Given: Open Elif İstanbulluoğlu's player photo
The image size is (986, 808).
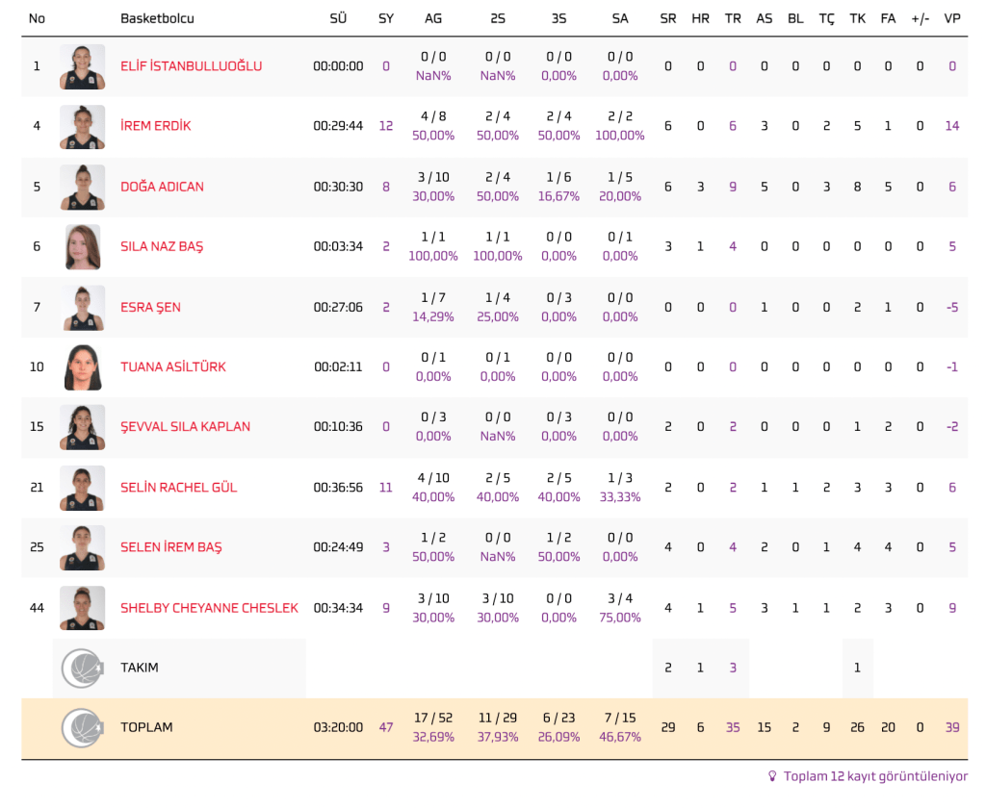Looking at the screenshot, I should pyautogui.click(x=82, y=66).
